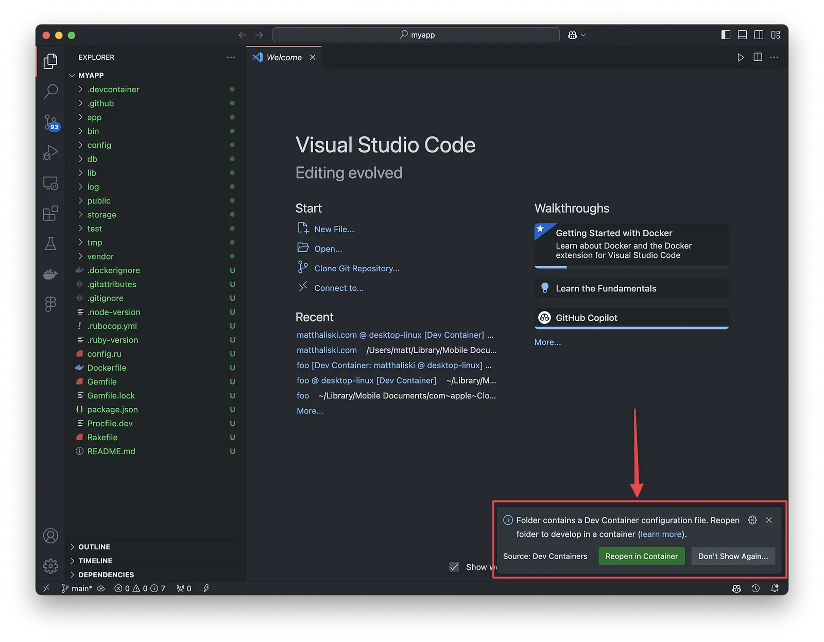
Task: Click the lightning bolt status bar icon
Action: coord(206,588)
